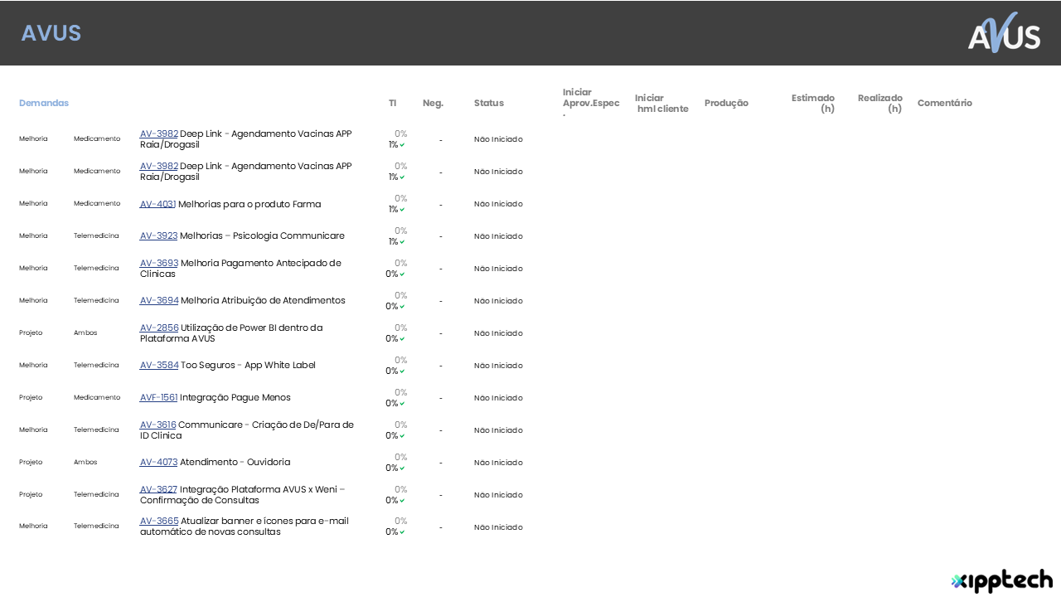Click green check icon in AV-3665 row
Viewport: 1061px width, 597px height.
tap(402, 532)
